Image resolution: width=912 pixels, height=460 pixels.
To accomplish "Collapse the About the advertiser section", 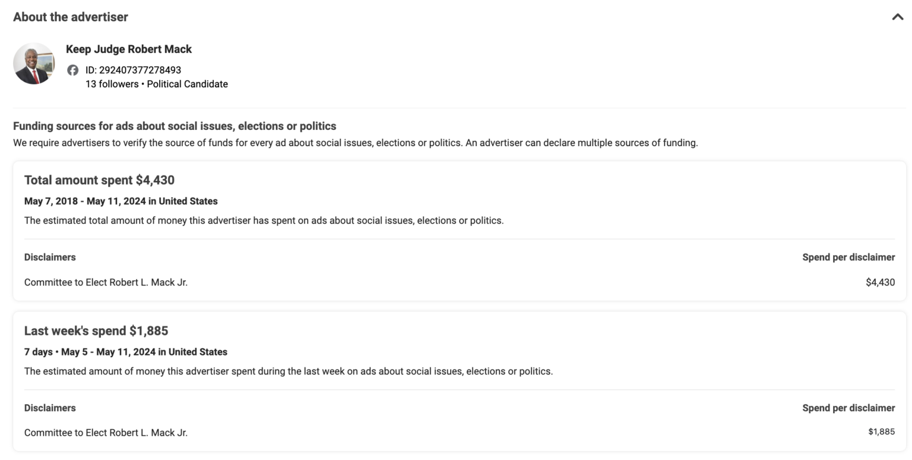I will 897,17.
